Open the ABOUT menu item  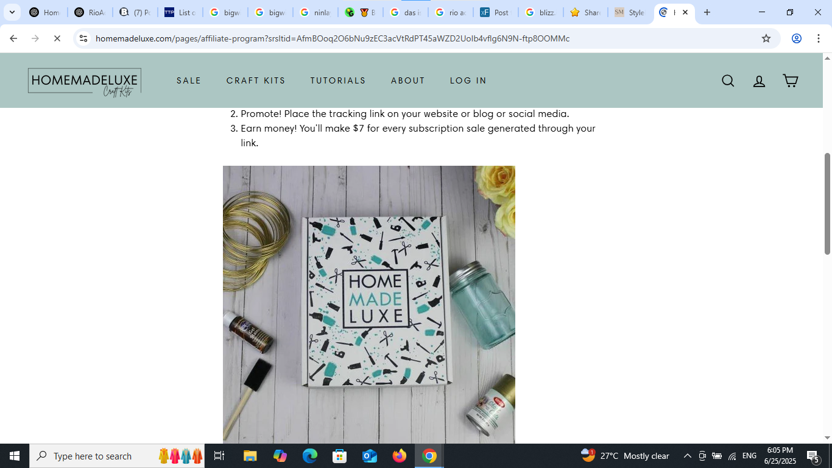tap(407, 80)
